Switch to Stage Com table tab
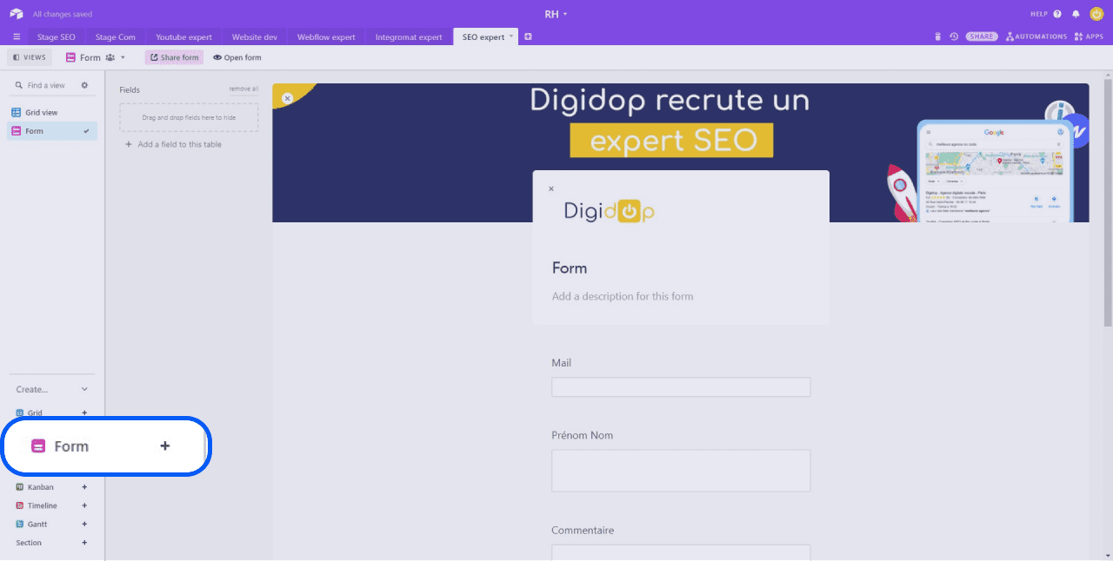 116,37
